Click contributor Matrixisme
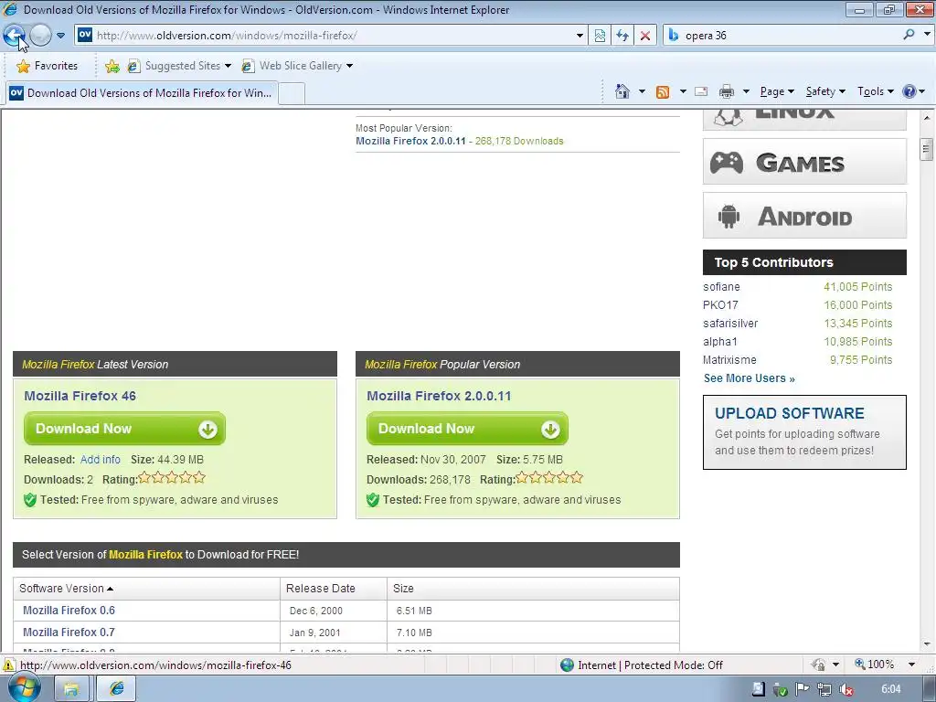 [x=729, y=360]
